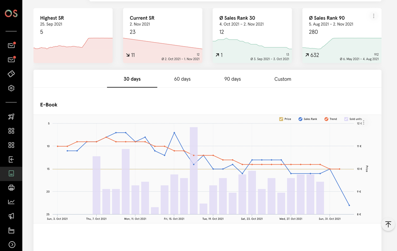Click the arrow-into-box import icon
The image size is (397, 251).
(x=11, y=159)
